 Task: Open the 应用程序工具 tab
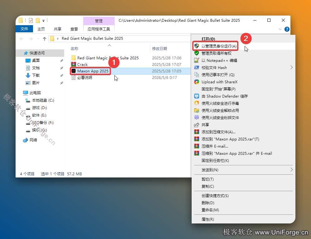point(99,29)
